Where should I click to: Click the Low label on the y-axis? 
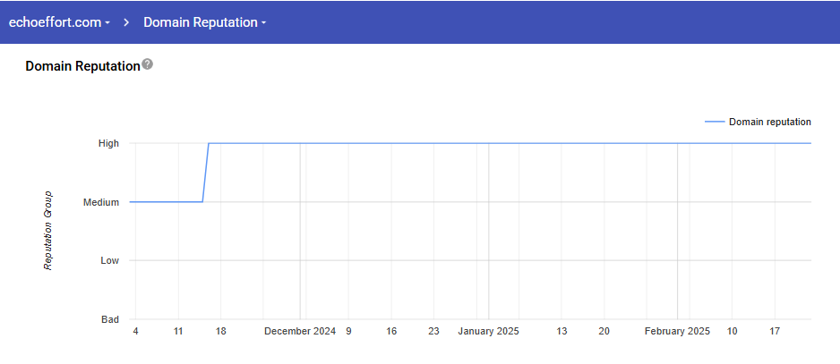tap(109, 261)
